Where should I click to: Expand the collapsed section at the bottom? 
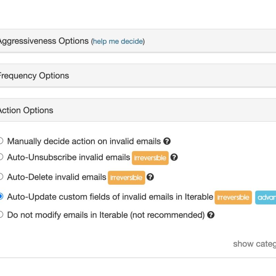pyautogui.click(x=138, y=268)
